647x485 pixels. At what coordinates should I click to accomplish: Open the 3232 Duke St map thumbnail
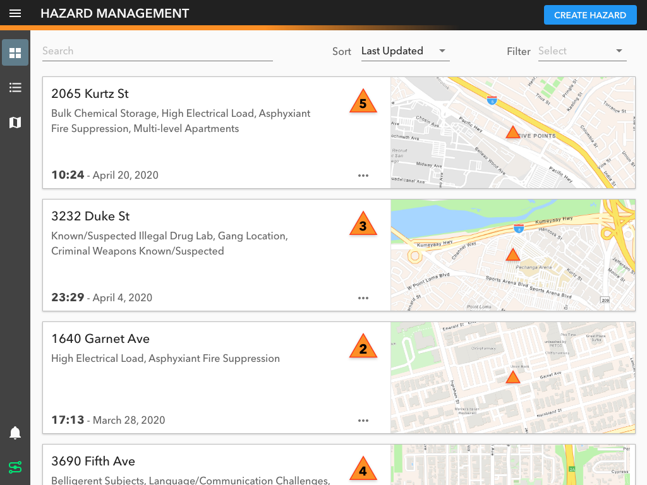coord(513,255)
